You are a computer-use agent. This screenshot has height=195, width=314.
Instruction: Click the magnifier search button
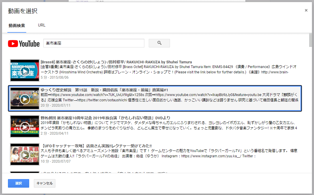[159, 43]
